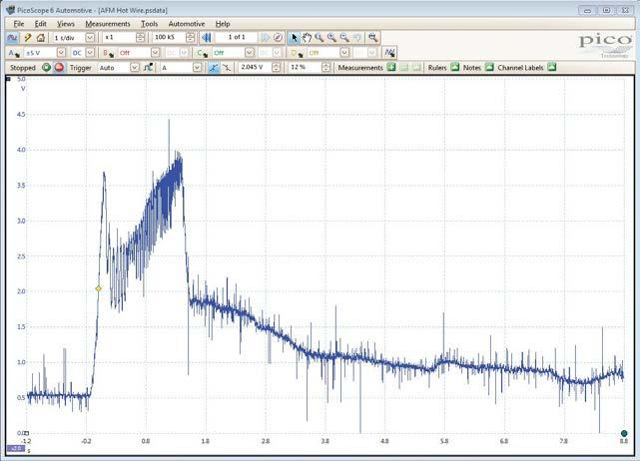Open the Edit menu
Viewport: 640px width, 461px height.
point(40,24)
